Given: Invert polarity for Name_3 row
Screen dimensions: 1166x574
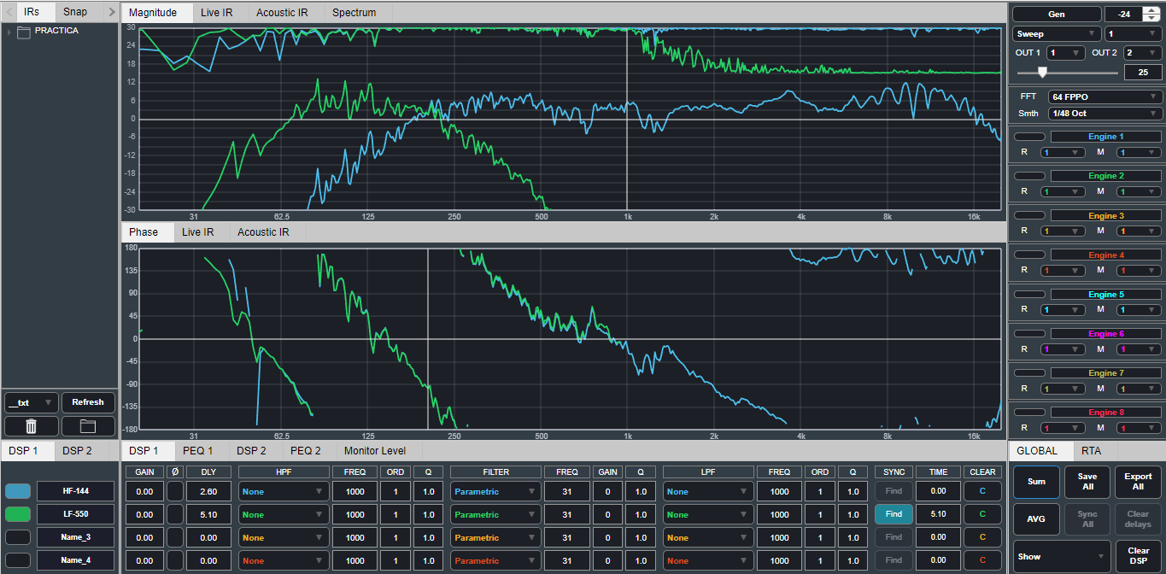Looking at the screenshot, I should point(175,537).
